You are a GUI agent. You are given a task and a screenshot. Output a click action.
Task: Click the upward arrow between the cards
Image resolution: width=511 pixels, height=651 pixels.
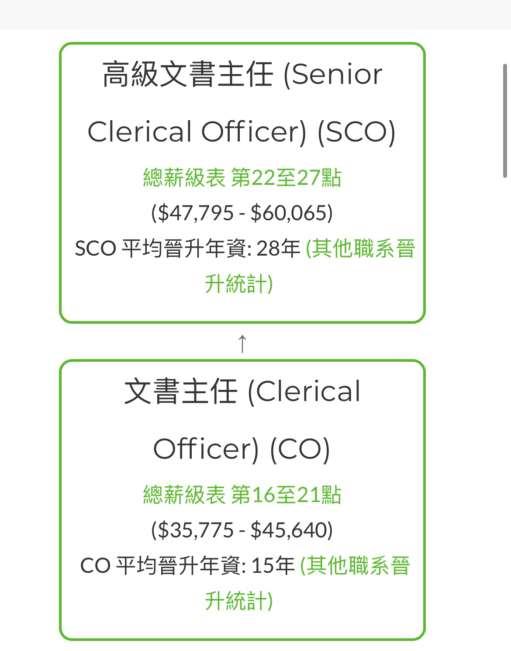(242, 343)
